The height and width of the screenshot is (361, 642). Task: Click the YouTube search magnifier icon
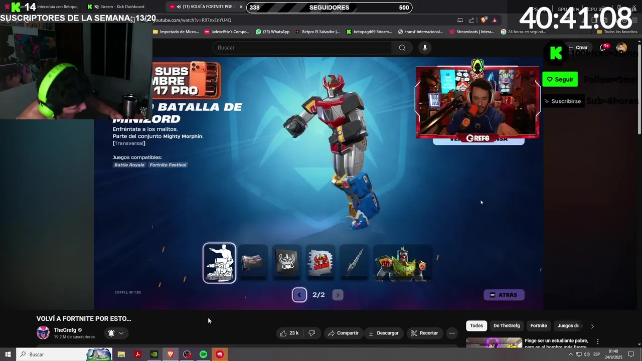[x=402, y=48]
